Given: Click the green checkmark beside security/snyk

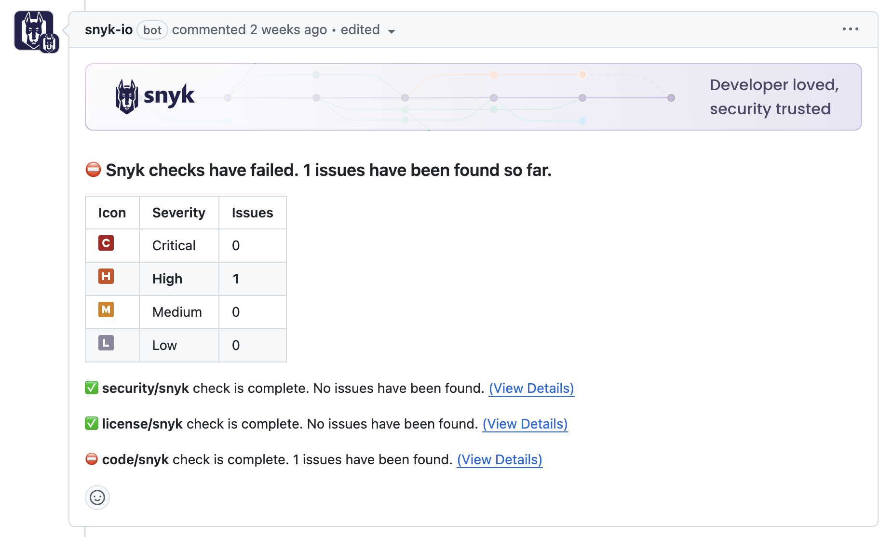Looking at the screenshot, I should coord(92,388).
